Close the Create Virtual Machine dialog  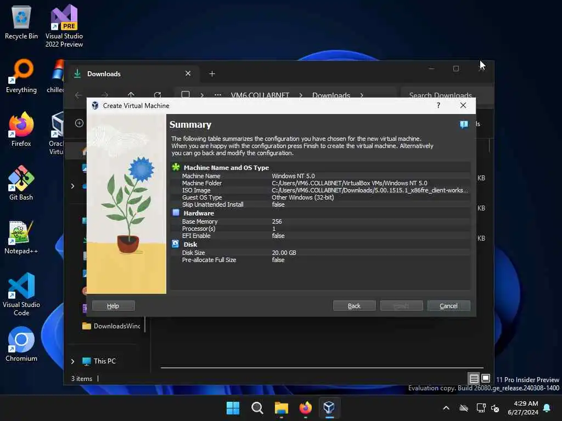coord(463,105)
